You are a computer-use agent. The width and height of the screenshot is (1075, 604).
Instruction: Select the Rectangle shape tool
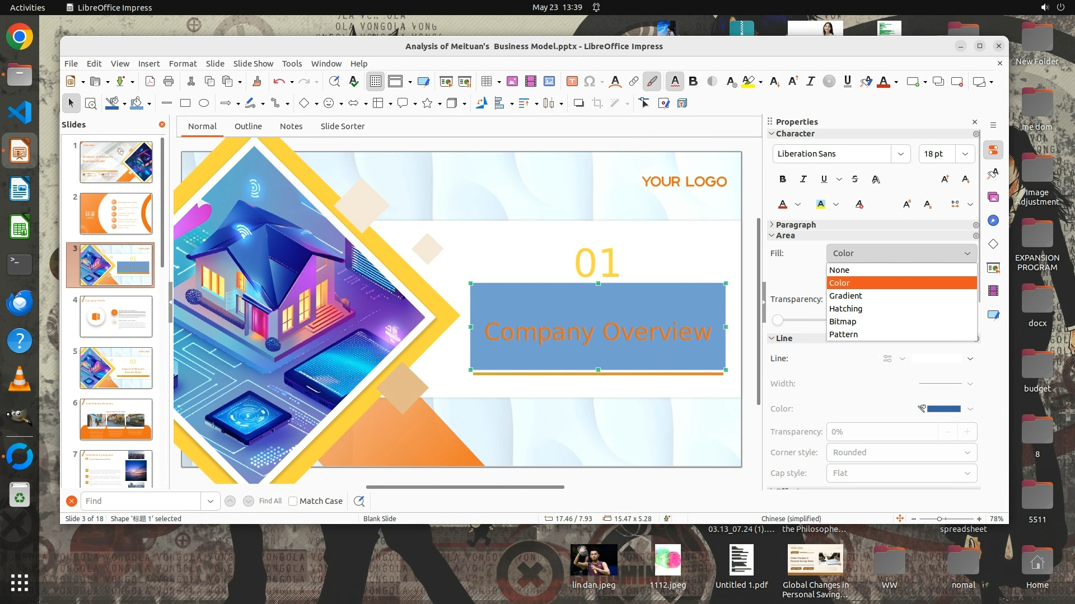[185, 103]
